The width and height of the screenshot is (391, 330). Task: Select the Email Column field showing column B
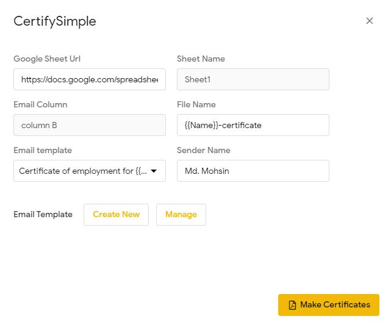pos(90,125)
